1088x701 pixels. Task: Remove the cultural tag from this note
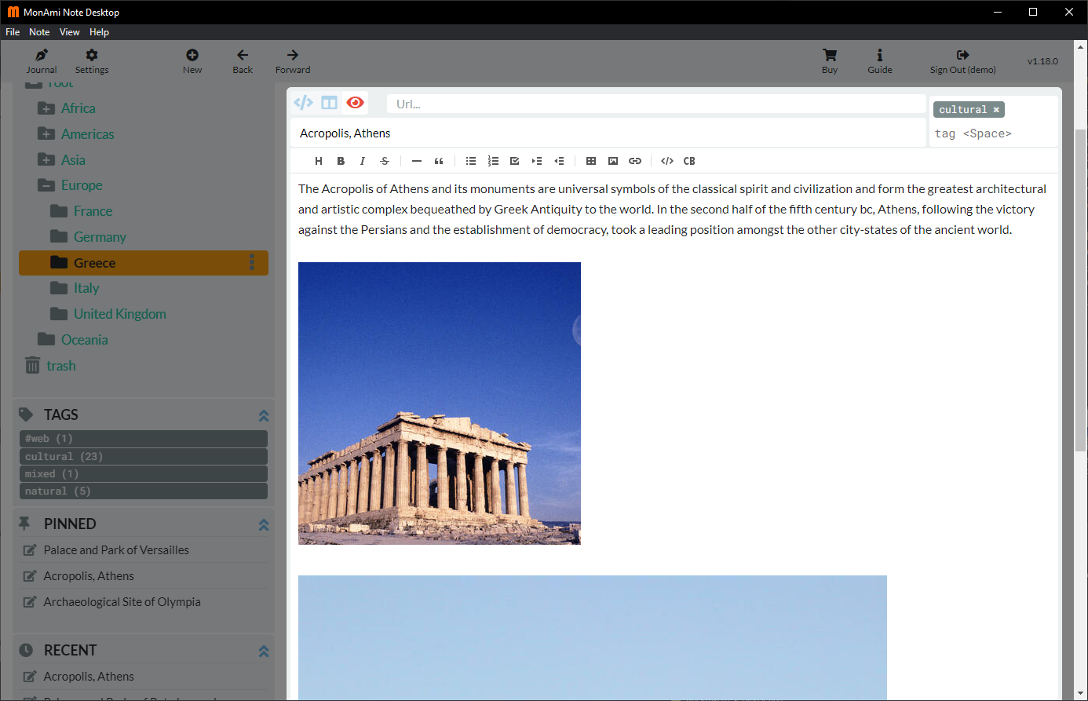point(996,110)
